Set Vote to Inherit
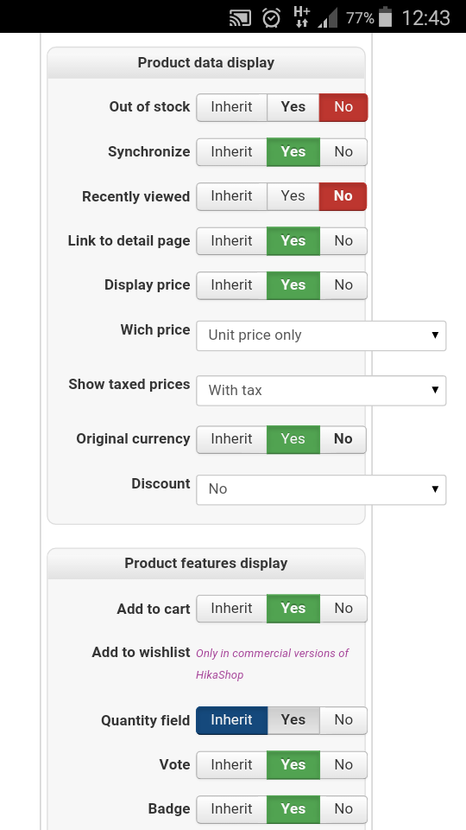The height and width of the screenshot is (830, 466). [231, 765]
